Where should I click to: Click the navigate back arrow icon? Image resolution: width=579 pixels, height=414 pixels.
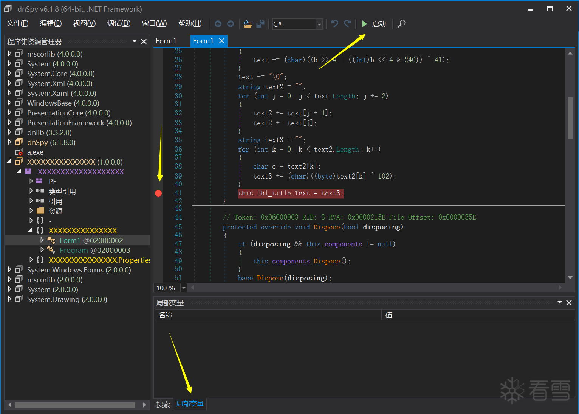click(218, 24)
